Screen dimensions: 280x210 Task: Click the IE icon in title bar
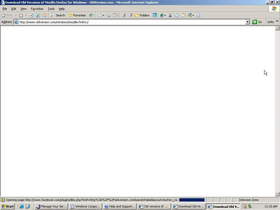(2, 2)
